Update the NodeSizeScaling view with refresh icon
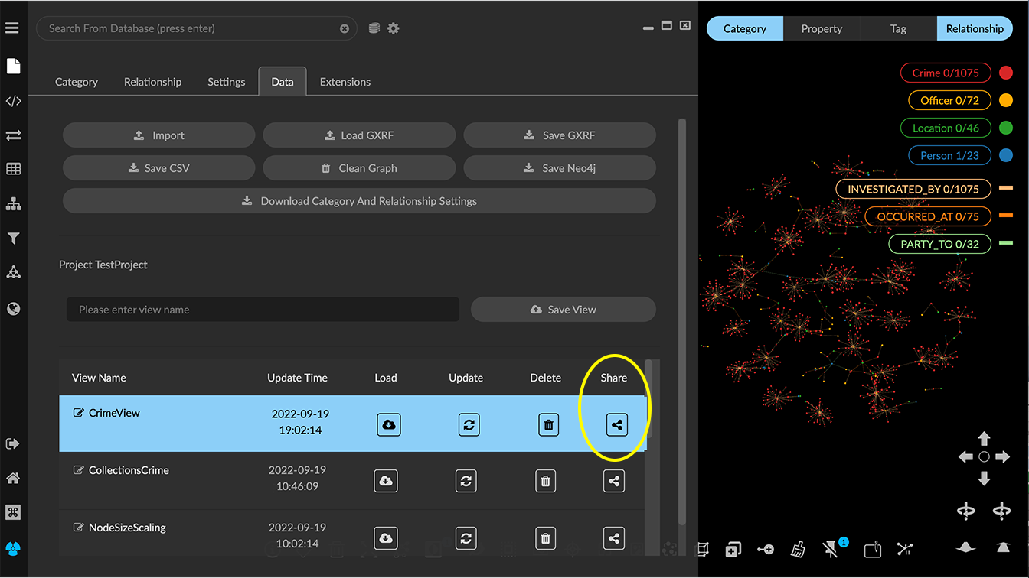This screenshot has width=1029, height=578. [x=465, y=538]
